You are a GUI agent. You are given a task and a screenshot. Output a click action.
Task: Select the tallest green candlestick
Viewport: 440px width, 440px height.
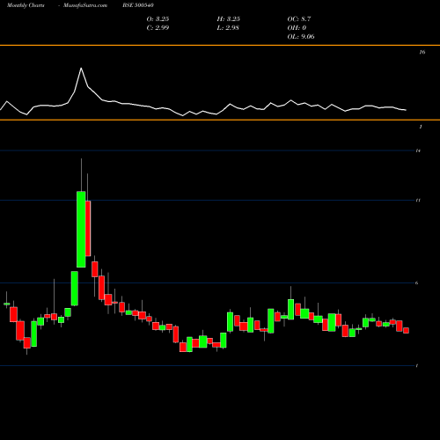pos(81,229)
